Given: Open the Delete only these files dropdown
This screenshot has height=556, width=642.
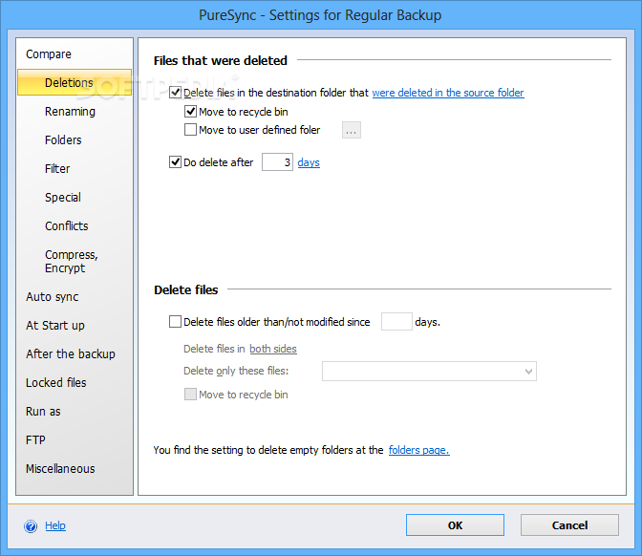Looking at the screenshot, I should [429, 371].
